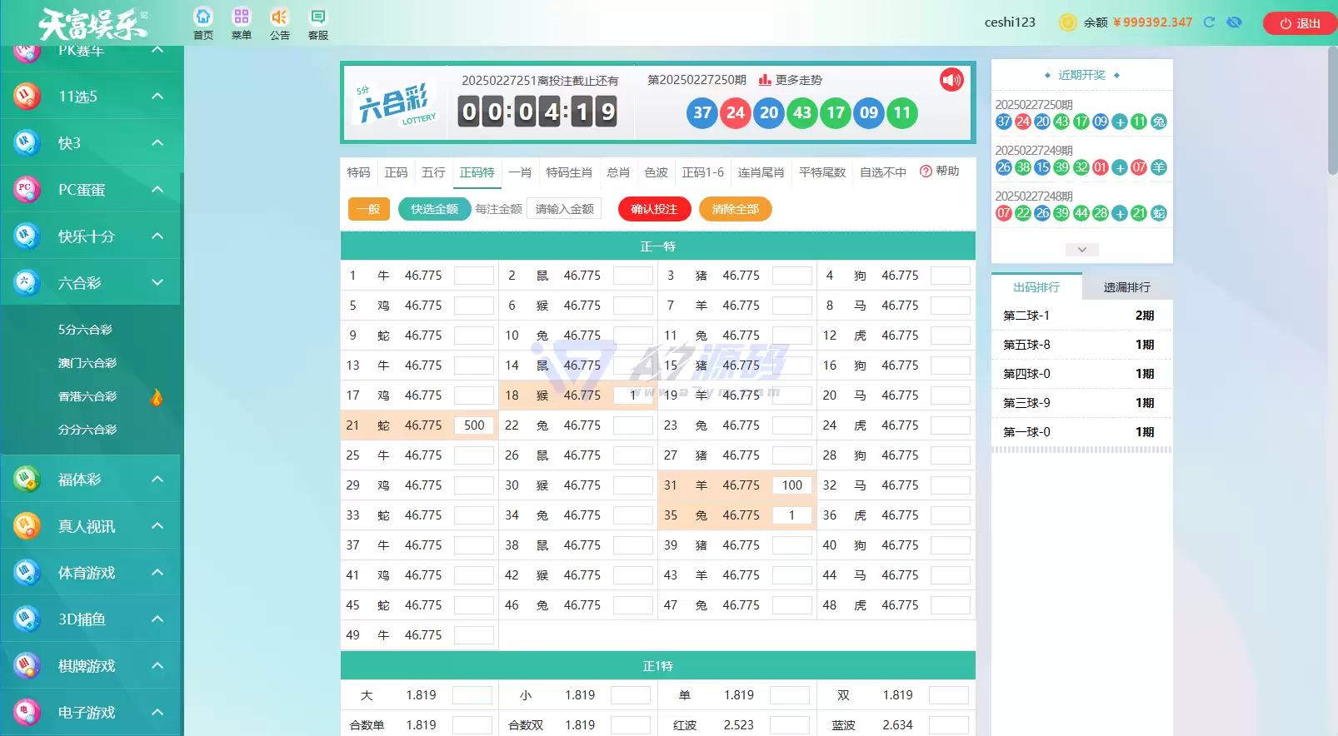Switch to the 特码 tab
The image size is (1338, 736).
tap(358, 172)
